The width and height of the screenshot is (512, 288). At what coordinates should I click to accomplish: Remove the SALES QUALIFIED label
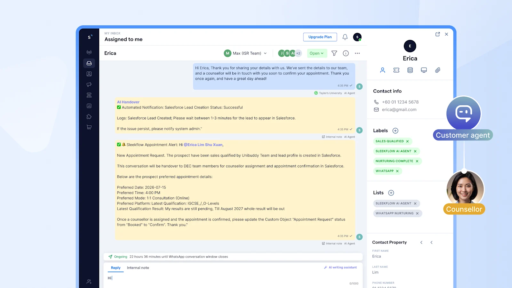[407, 141]
